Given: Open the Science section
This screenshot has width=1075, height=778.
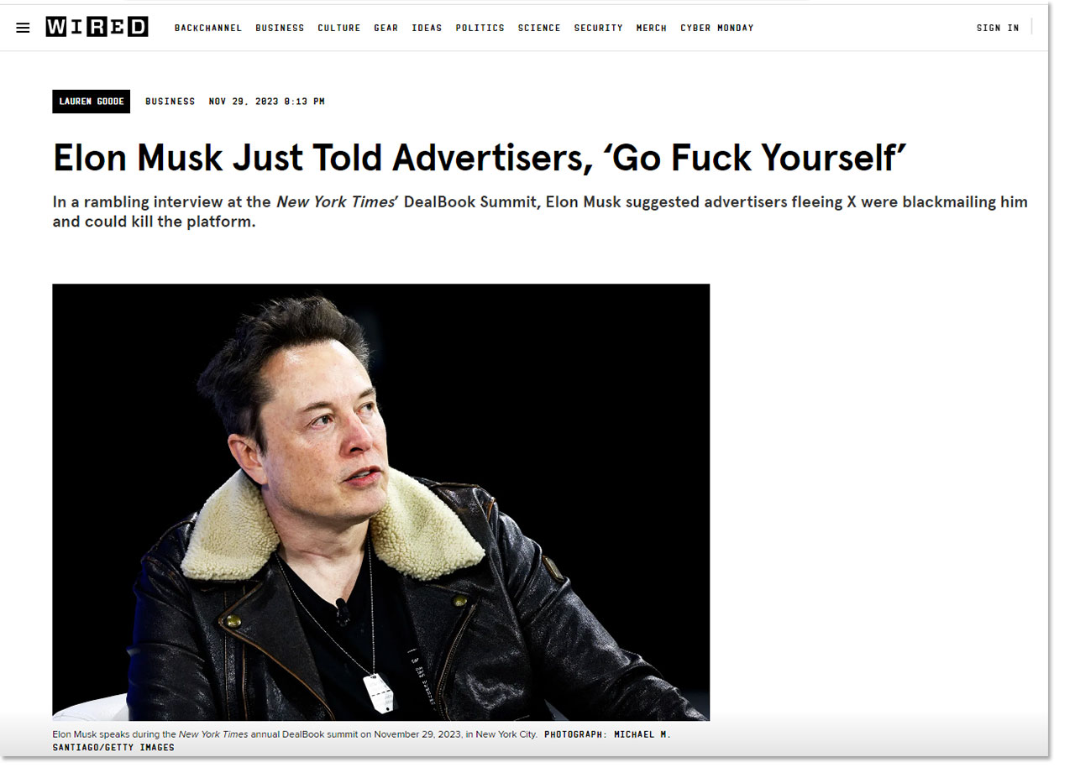Looking at the screenshot, I should click(539, 28).
